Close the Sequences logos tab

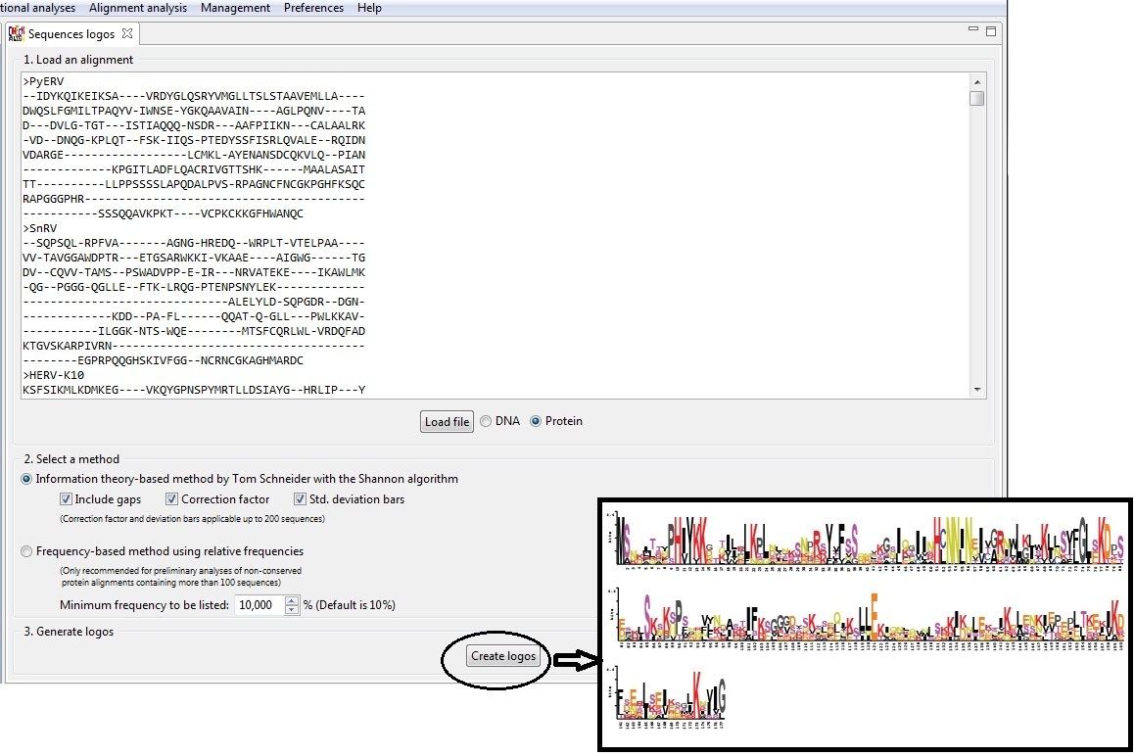127,33
